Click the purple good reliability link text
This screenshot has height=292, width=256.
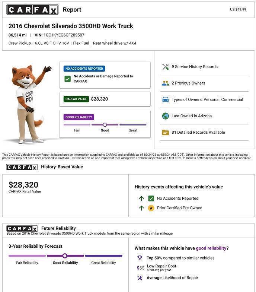(211, 248)
